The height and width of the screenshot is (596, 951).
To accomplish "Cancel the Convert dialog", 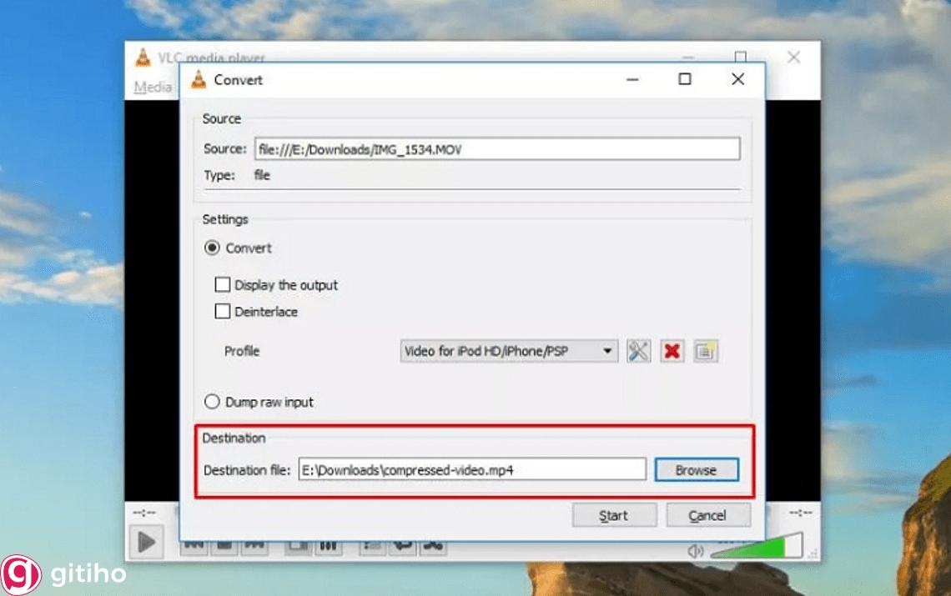I will click(708, 514).
